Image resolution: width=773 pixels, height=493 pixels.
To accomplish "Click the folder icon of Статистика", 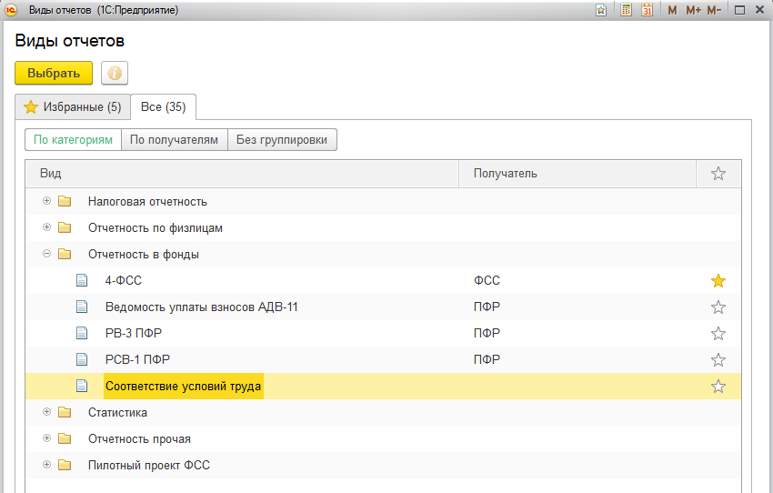I will pos(64,413).
